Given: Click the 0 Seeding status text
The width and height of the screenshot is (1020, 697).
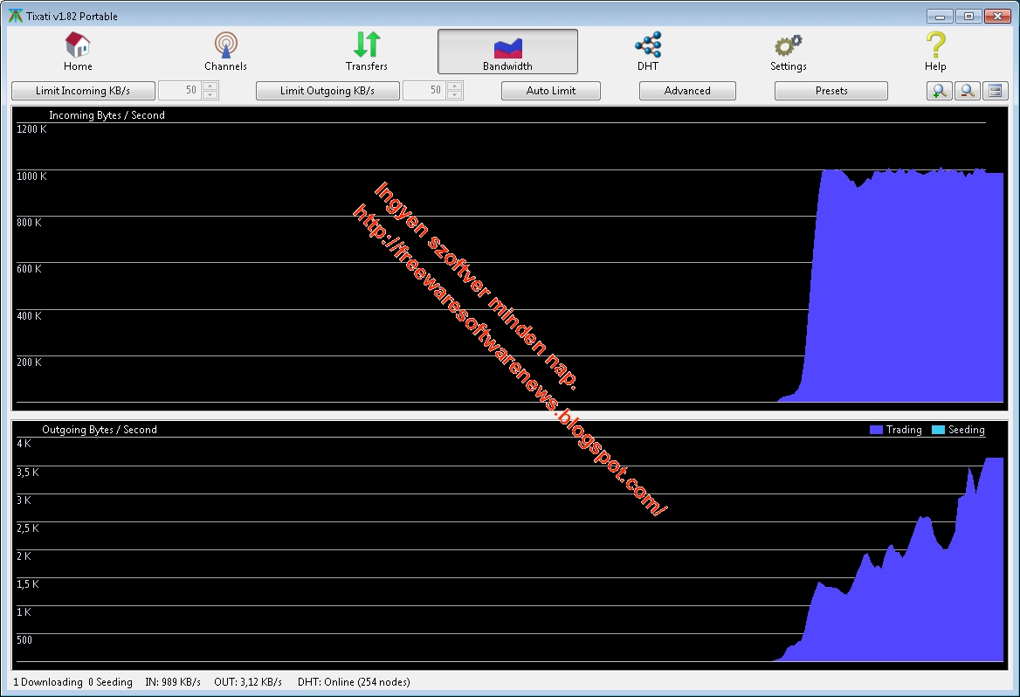Looking at the screenshot, I should (110, 682).
